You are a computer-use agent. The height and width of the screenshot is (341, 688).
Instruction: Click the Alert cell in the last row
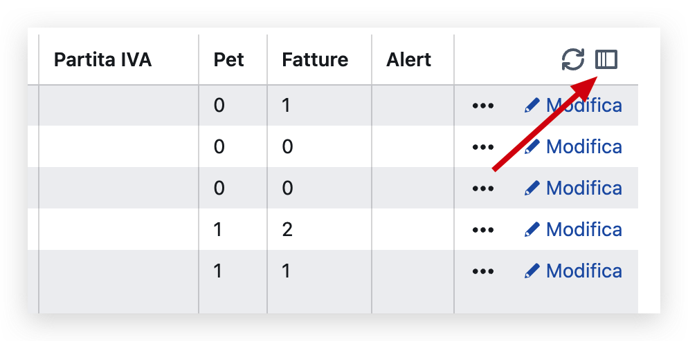click(x=413, y=271)
